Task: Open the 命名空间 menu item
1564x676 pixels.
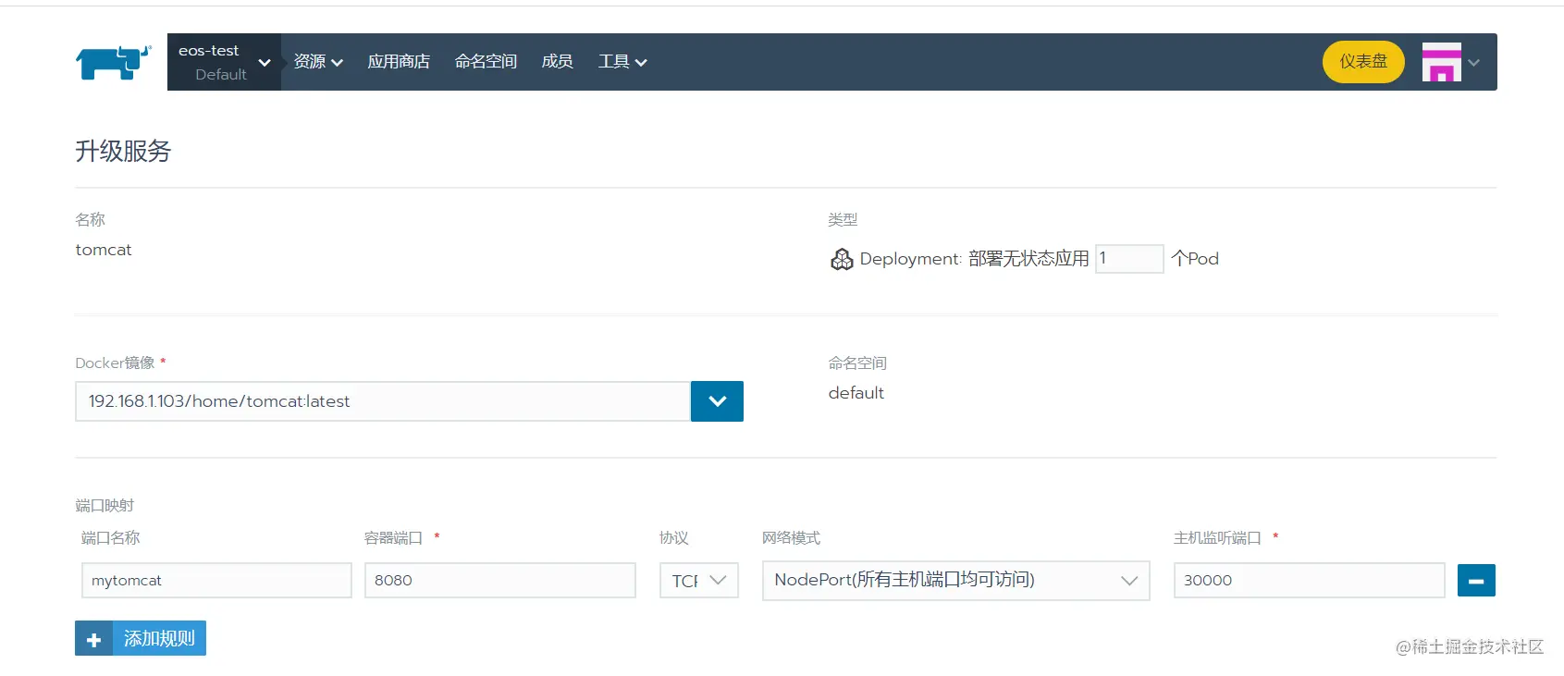Action: pyautogui.click(x=486, y=62)
